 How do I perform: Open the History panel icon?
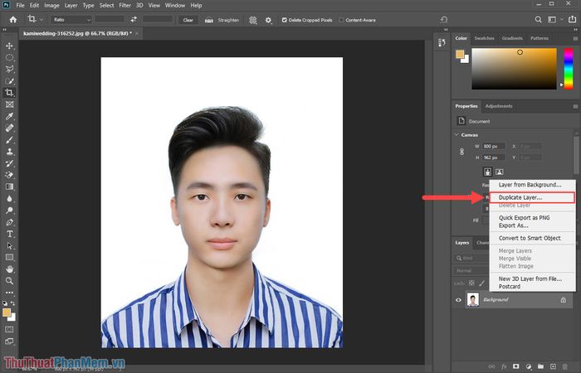tap(442, 42)
